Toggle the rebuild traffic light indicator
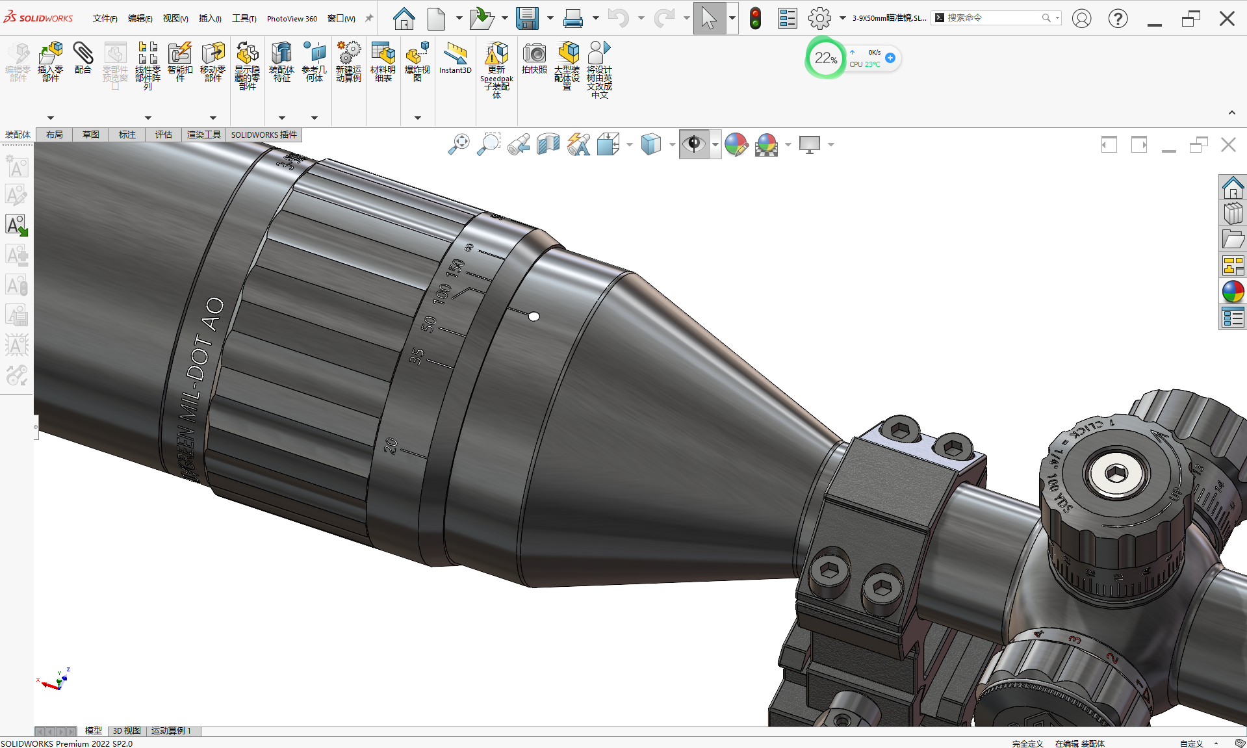 (755, 18)
